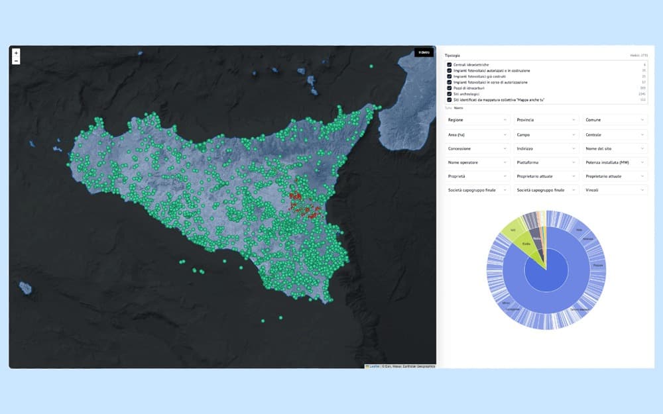Expand the Area (ha) filter
This screenshot has width=663, height=414.
[477, 134]
